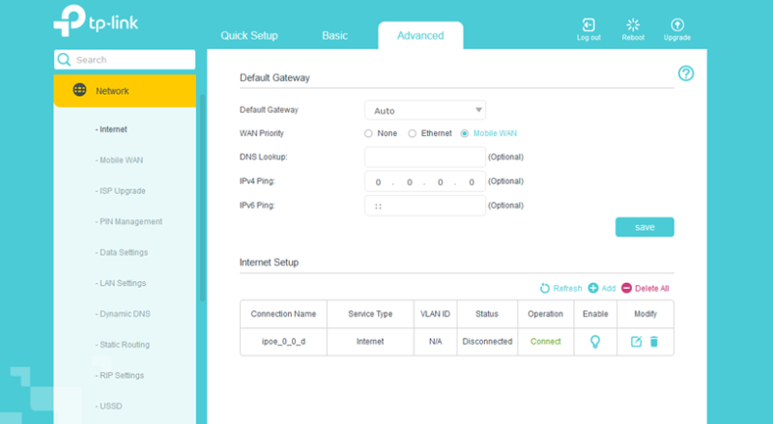Select the Ethernet WAN priority radio
Viewport: 773px width, 424px height.
pyautogui.click(x=413, y=133)
